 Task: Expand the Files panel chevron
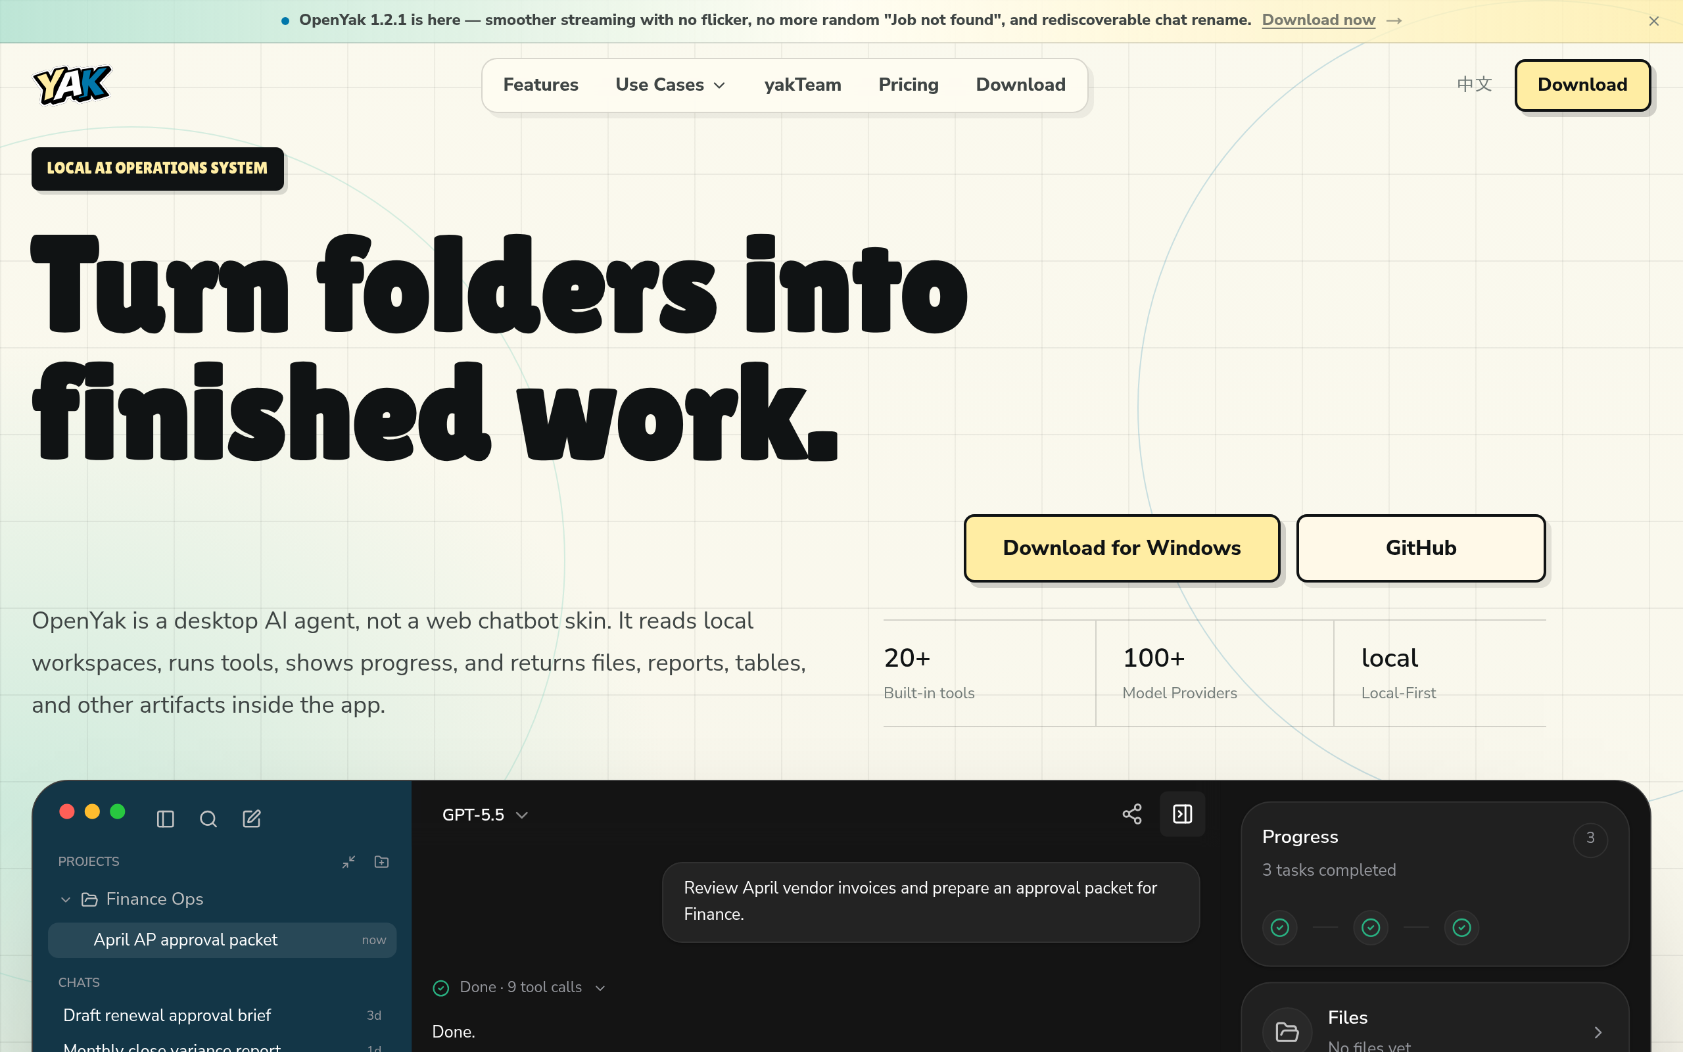coord(1598,1032)
